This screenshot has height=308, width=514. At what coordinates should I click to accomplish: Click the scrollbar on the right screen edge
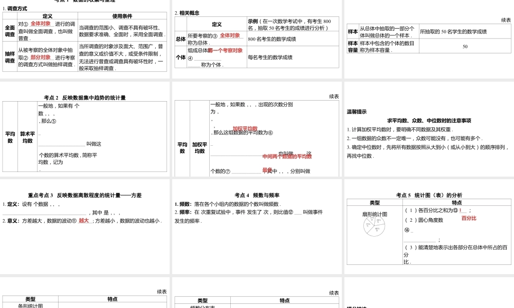(x=513, y=154)
